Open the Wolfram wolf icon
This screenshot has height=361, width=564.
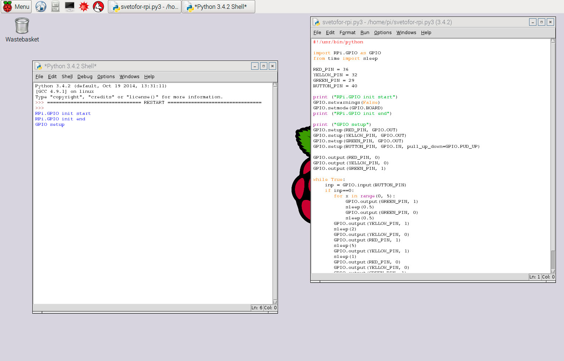[x=98, y=7]
